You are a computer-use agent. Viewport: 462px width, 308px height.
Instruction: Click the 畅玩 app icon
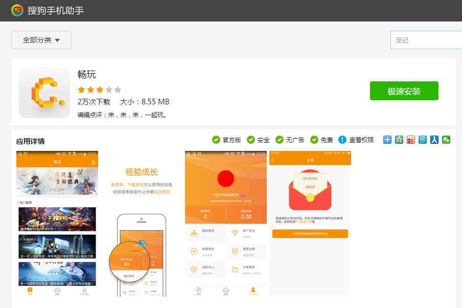[x=44, y=93]
